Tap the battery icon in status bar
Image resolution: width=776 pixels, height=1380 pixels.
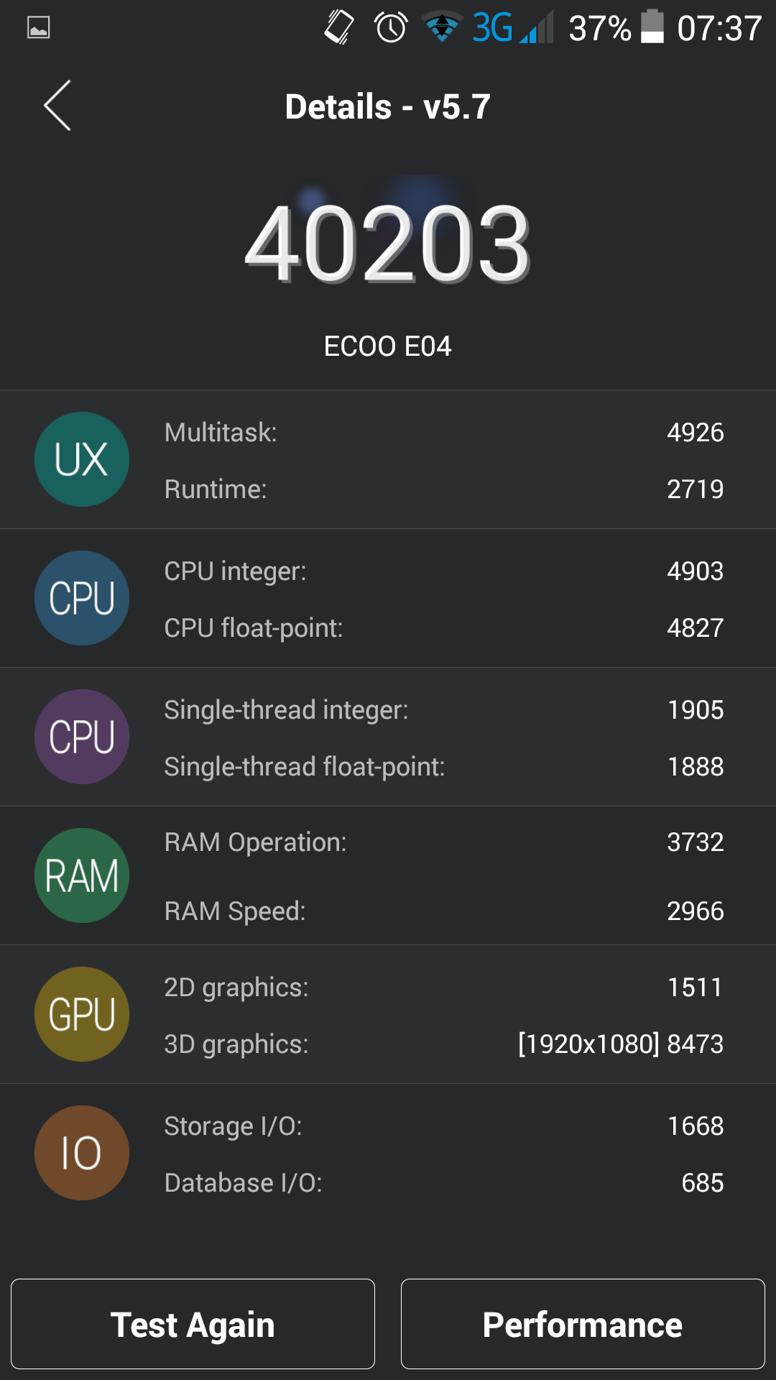tap(652, 27)
